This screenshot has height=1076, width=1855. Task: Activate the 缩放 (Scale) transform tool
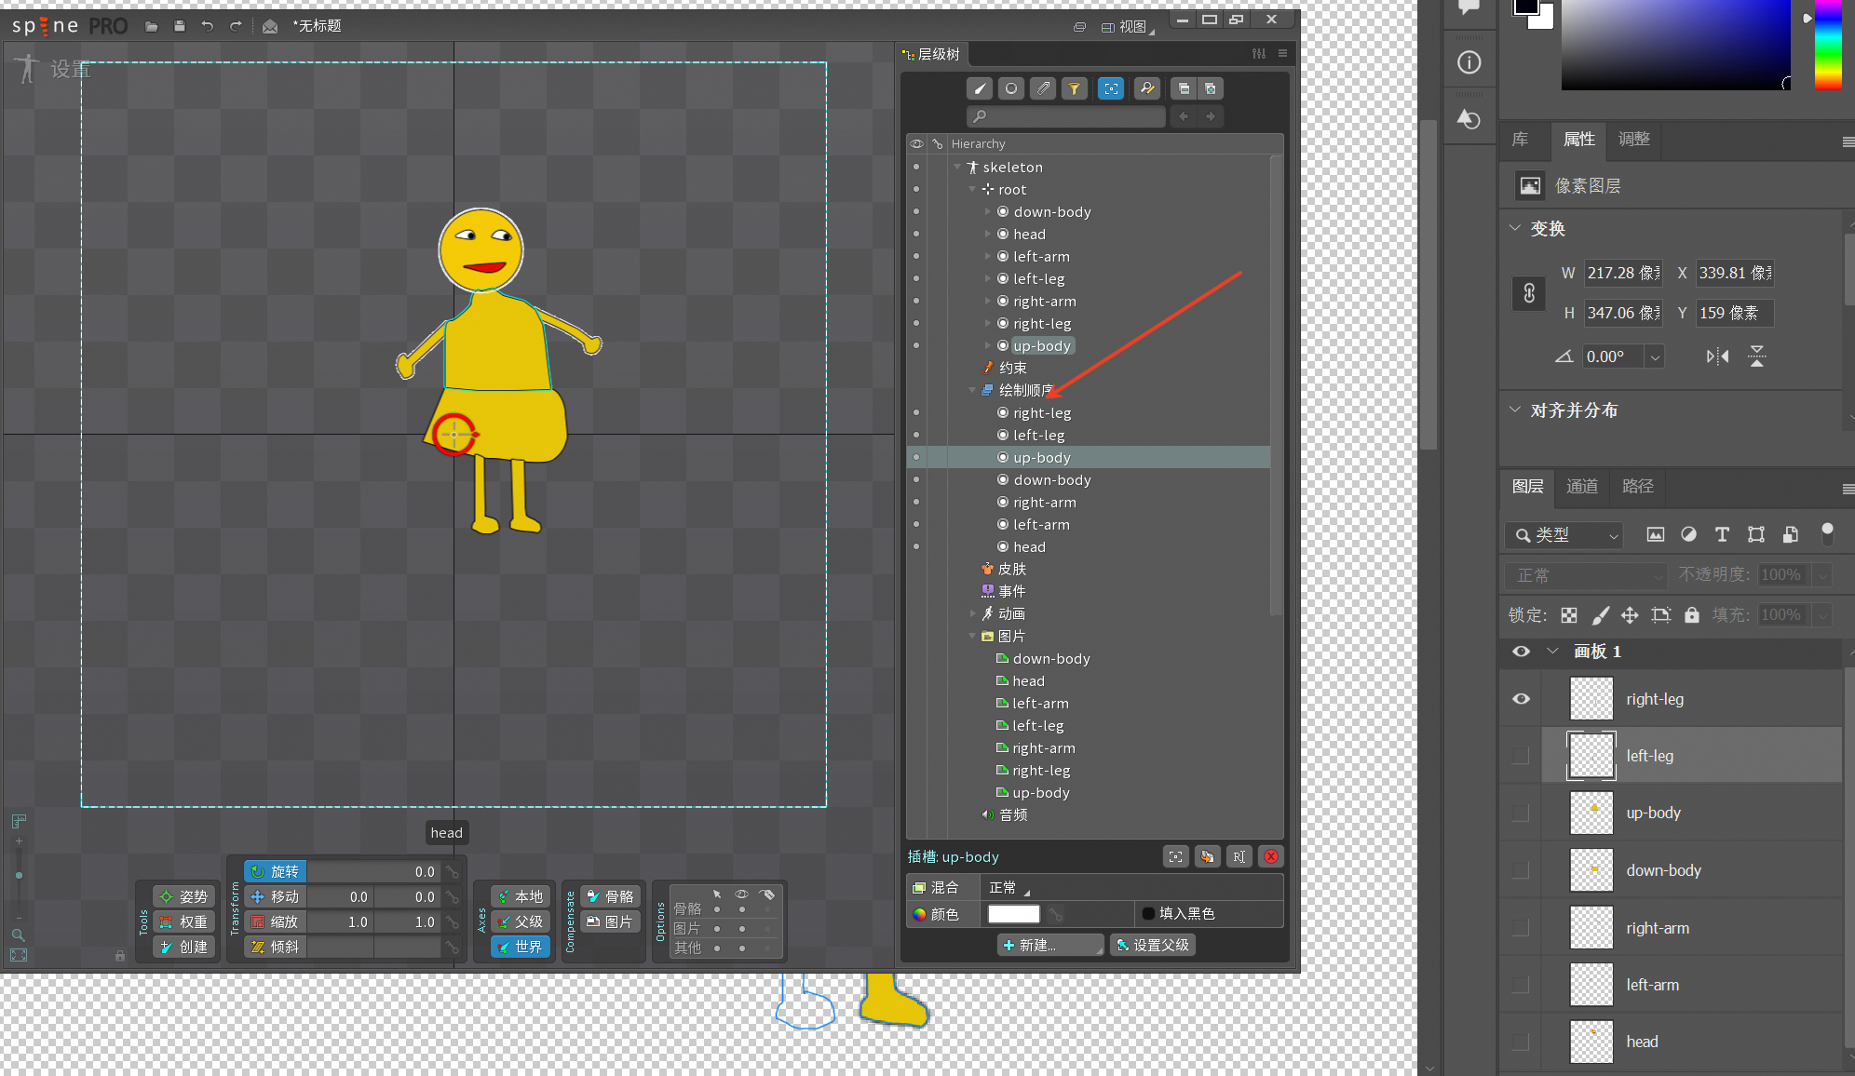pyautogui.click(x=275, y=921)
